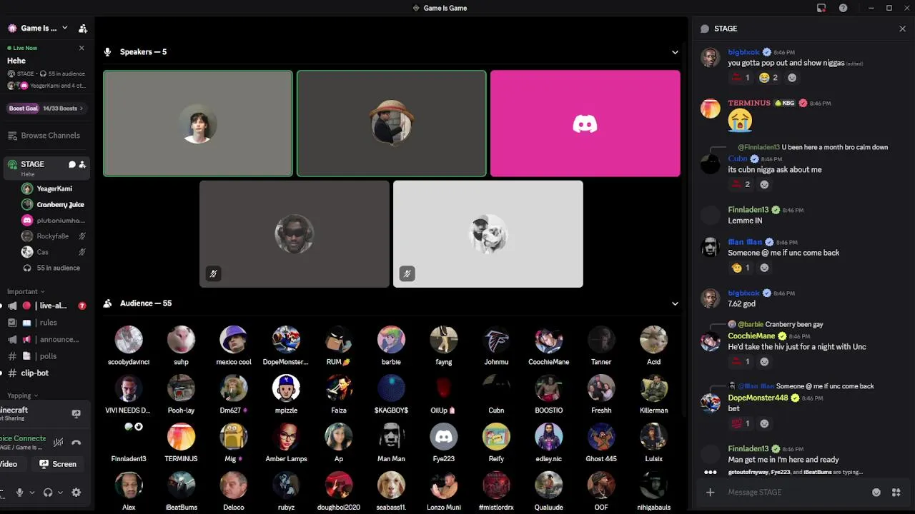The width and height of the screenshot is (915, 514).
Task: Open User Settings gear icon
Action: 76,493
